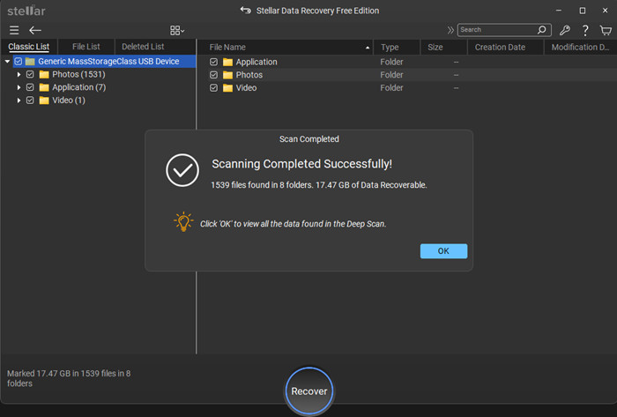
Task: Click the round Recover button
Action: point(309,391)
